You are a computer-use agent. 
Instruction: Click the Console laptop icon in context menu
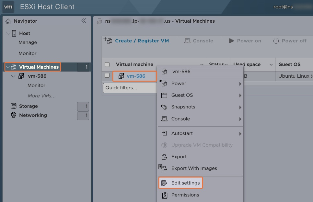[164, 119]
